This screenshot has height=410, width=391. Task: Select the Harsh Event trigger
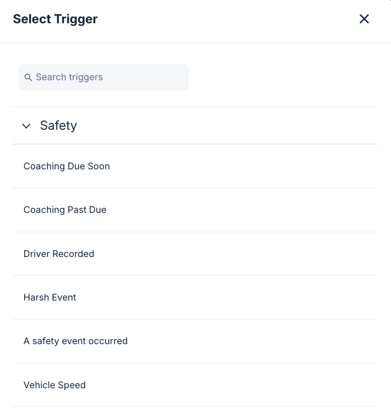50,298
